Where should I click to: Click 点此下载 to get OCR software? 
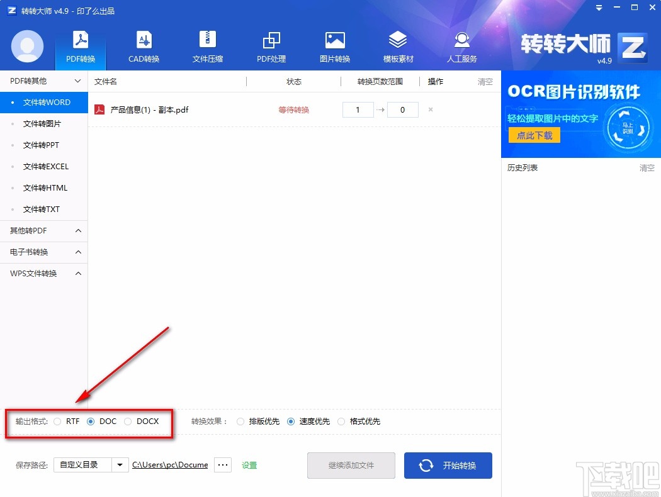click(x=534, y=135)
